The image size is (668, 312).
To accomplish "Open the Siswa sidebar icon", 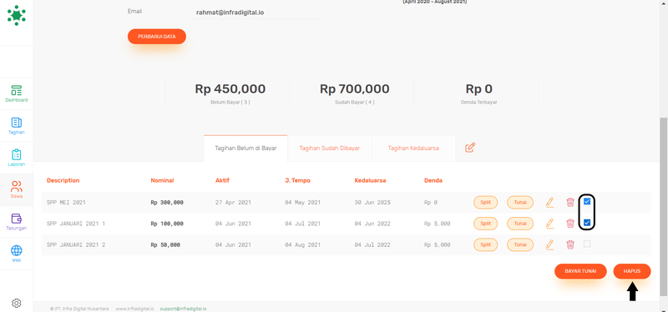I will [x=17, y=190].
